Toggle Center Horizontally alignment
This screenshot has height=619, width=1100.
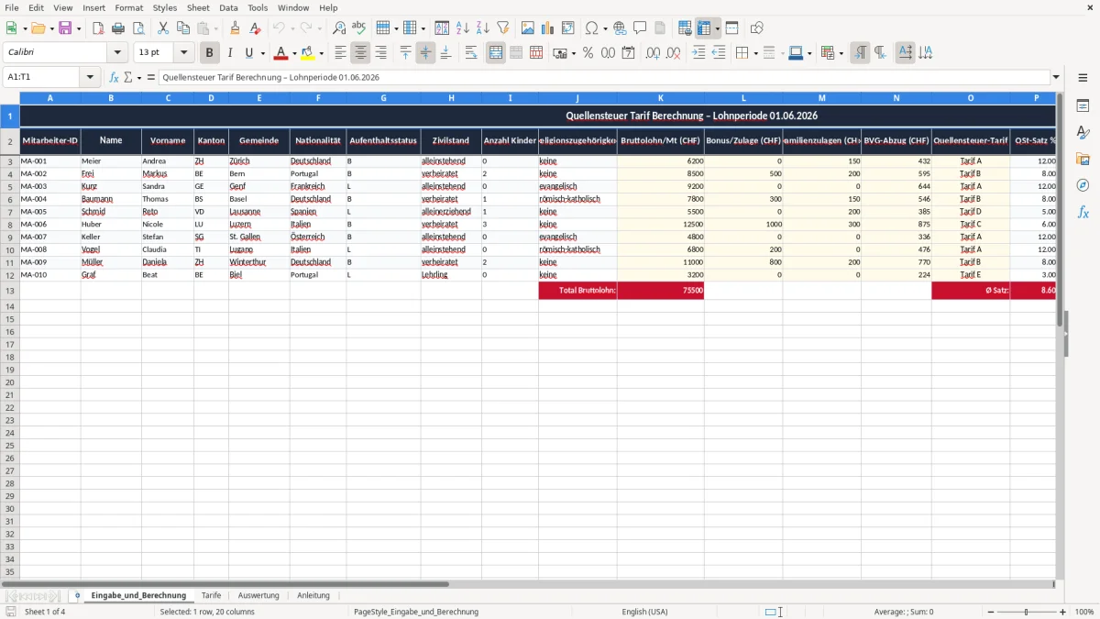360,53
